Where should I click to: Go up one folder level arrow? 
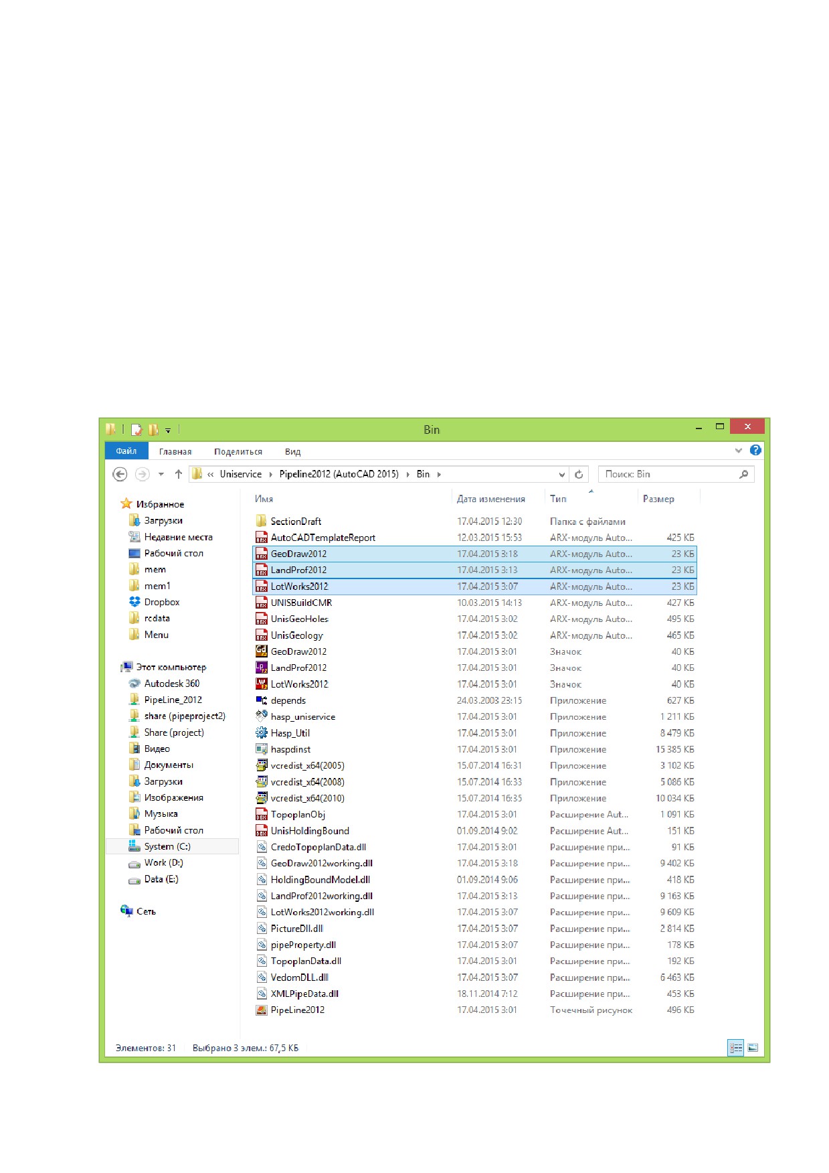179,474
